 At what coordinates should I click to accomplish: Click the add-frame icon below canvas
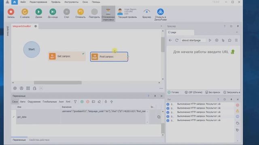point(41,88)
